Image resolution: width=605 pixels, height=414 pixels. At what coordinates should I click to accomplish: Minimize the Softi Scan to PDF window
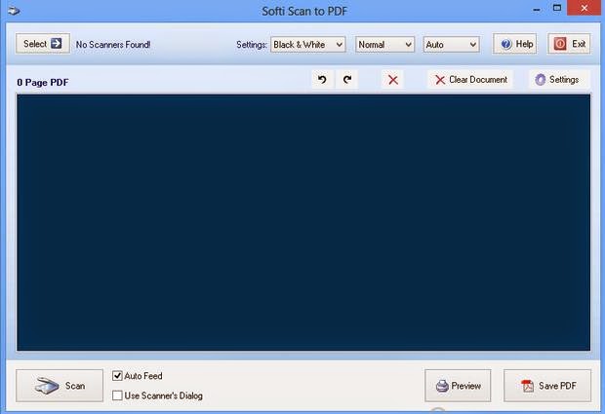[x=537, y=10]
